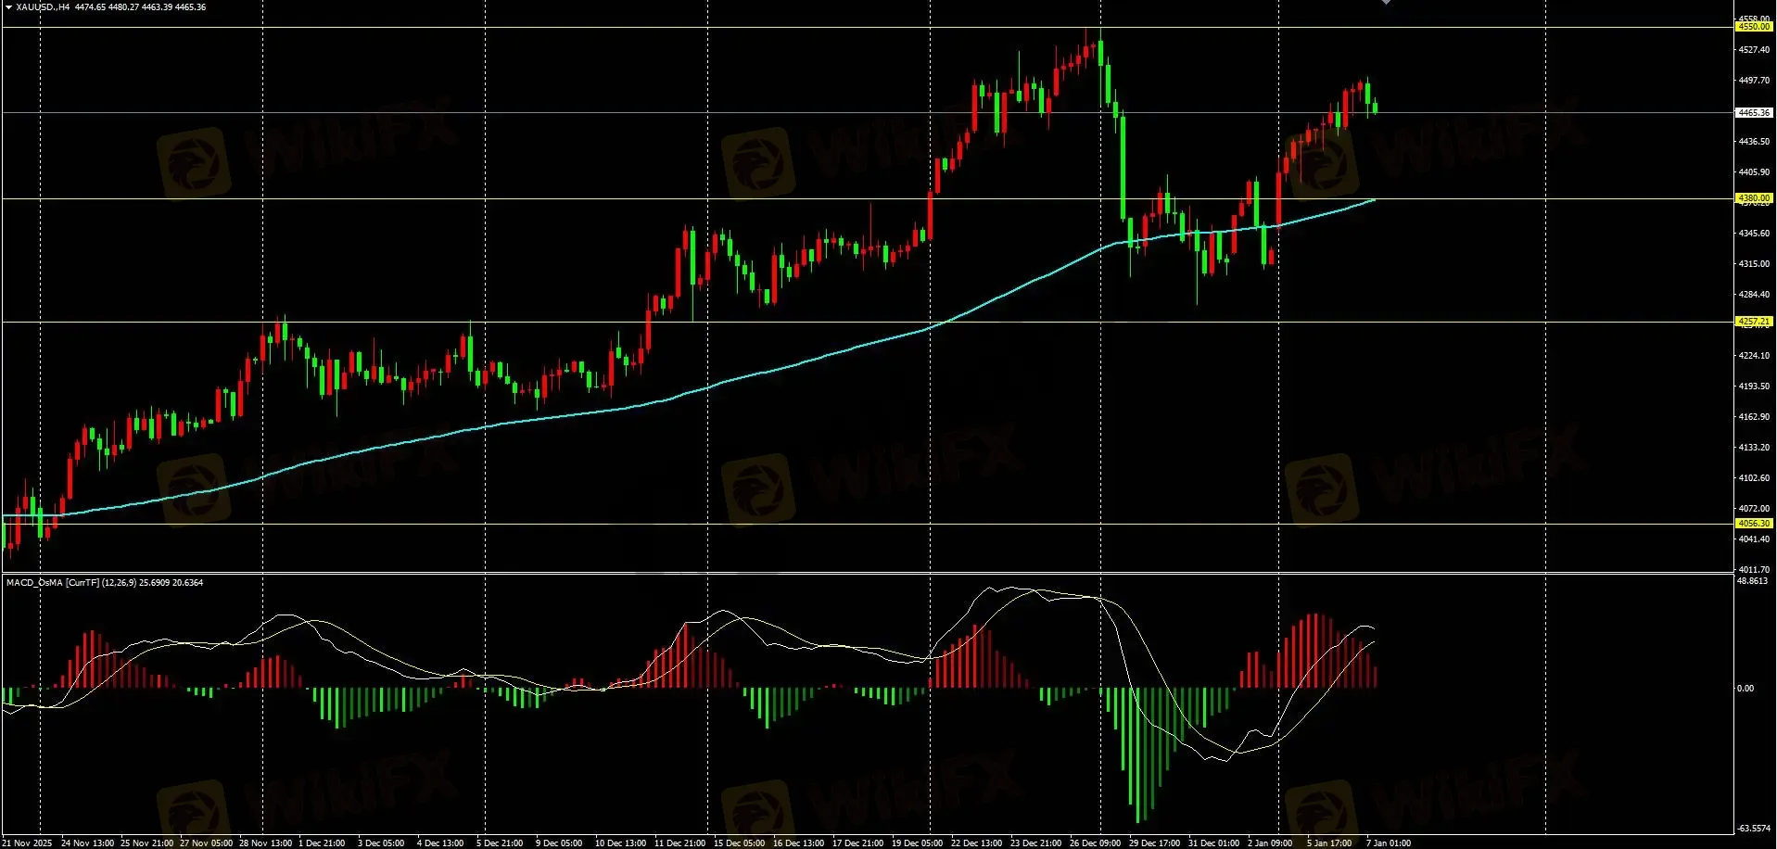Click the 4315.00 price scale label
The width and height of the screenshot is (1777, 849).
(1753, 264)
